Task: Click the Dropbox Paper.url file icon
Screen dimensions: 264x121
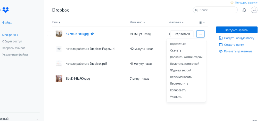Action: click(x=59, y=49)
